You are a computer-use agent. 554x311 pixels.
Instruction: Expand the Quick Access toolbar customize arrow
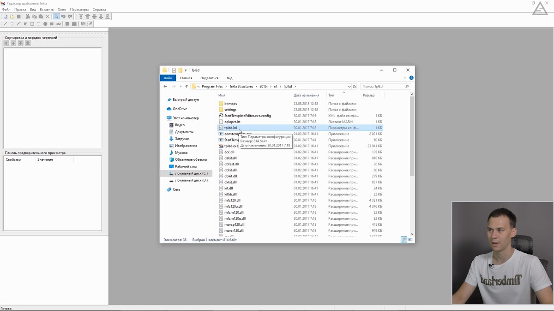tap(186, 70)
